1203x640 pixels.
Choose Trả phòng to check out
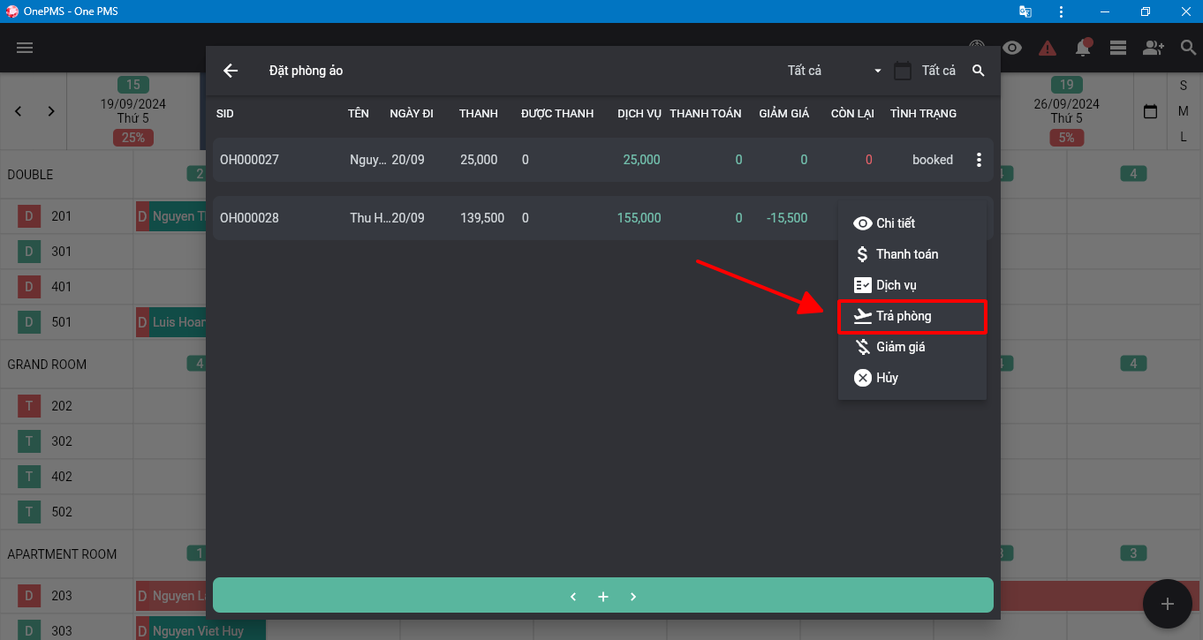(912, 316)
